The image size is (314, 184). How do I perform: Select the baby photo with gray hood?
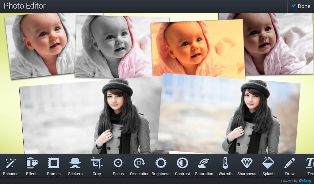pos(40,46)
